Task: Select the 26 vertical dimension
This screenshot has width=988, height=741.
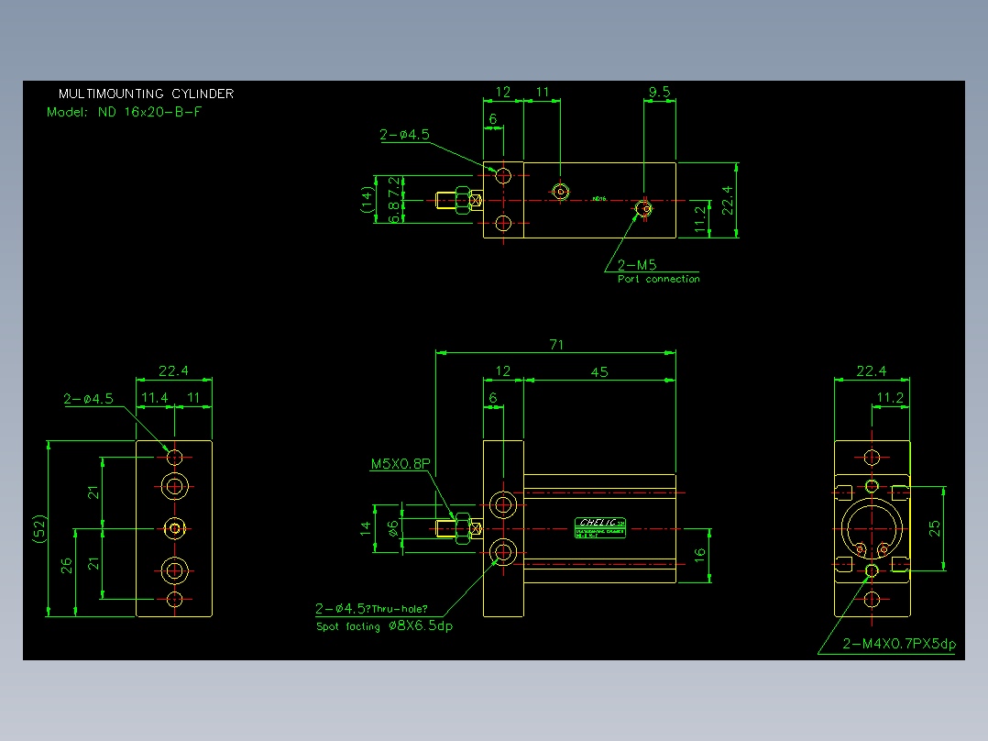Action: [67, 566]
